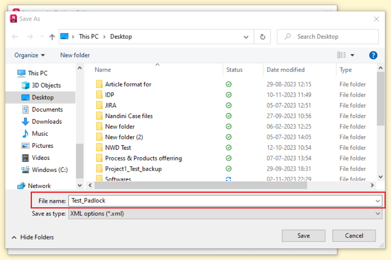Viewport: 391px width, 260px height.
Task: Click the Back navigation arrow
Action: pos(15,37)
